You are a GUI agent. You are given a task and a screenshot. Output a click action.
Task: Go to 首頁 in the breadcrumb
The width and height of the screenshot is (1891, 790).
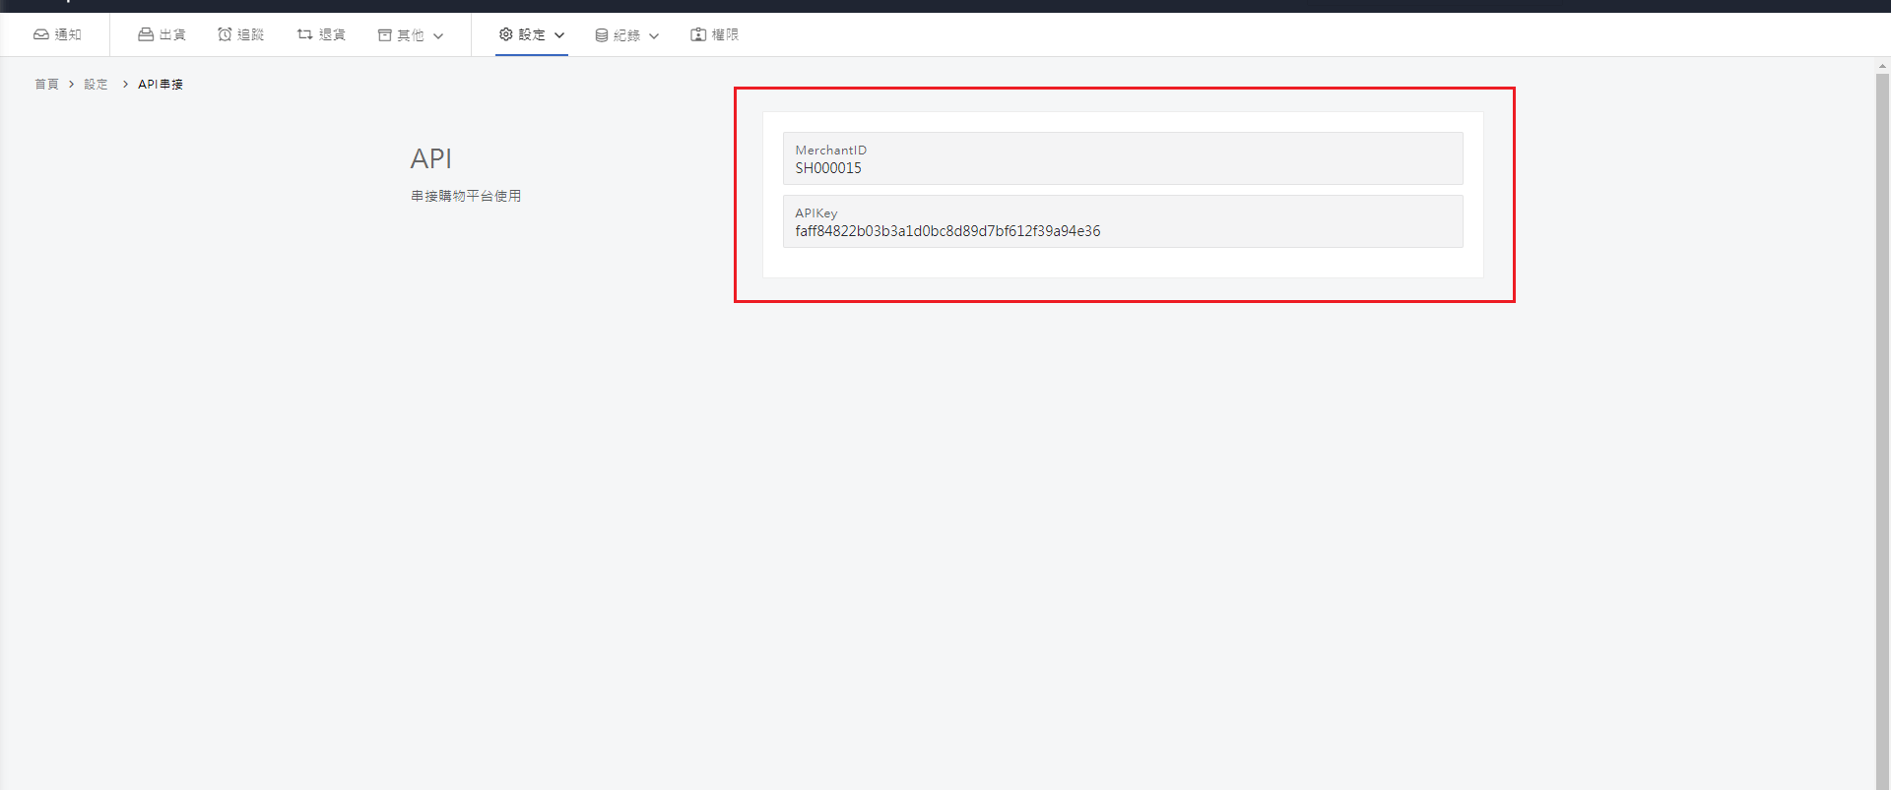[46, 85]
